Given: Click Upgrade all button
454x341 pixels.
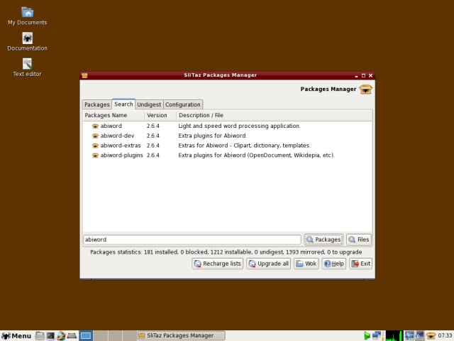Looking at the screenshot, I should [268, 264].
